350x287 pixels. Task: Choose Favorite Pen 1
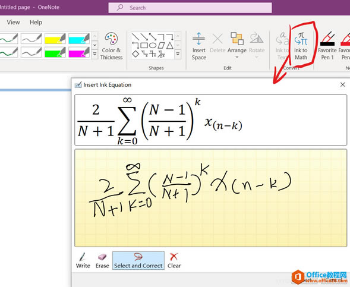click(327, 46)
